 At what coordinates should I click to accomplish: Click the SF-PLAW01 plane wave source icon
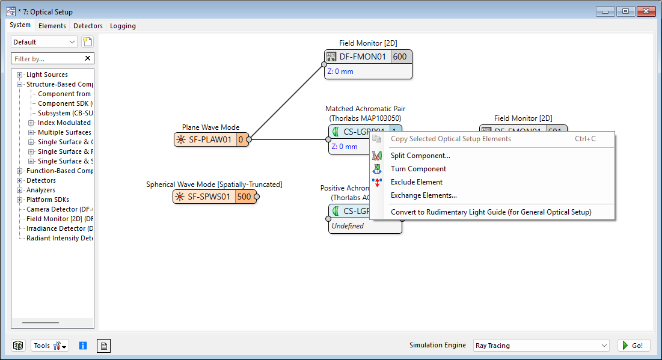tap(180, 139)
